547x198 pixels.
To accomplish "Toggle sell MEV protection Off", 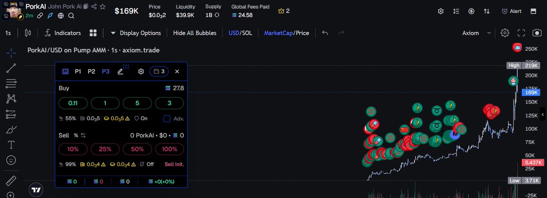I will click(147, 164).
